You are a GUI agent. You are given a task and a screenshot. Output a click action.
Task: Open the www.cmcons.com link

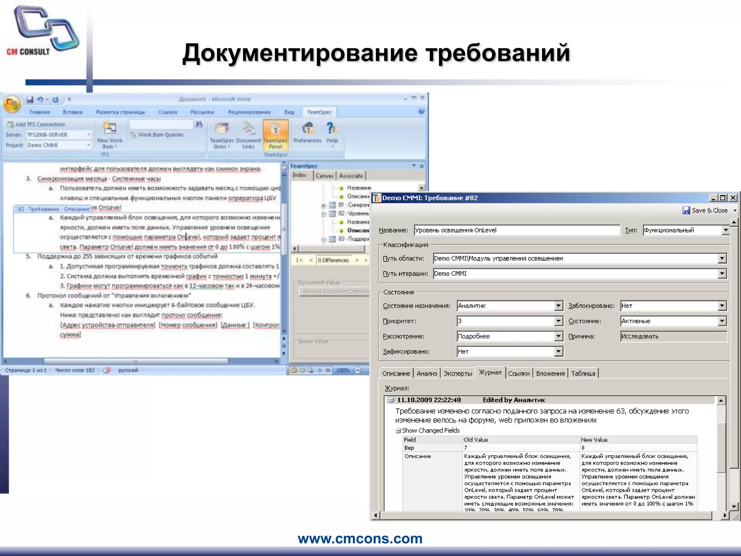[360, 538]
